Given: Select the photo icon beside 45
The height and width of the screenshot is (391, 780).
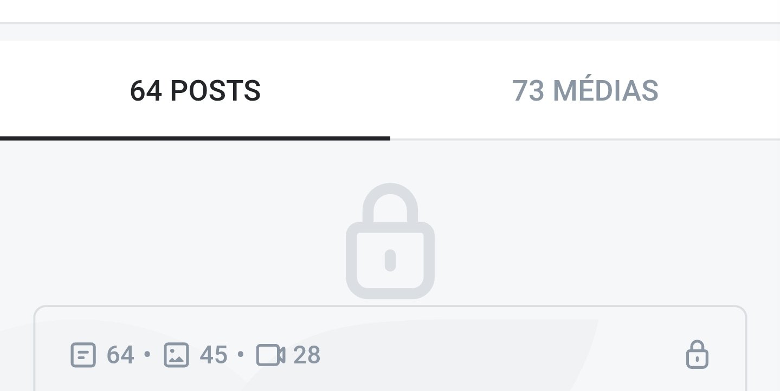Looking at the screenshot, I should [176, 355].
